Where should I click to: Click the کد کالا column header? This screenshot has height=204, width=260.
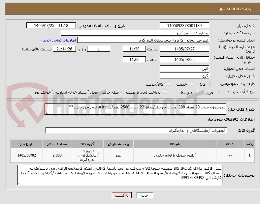click(230, 144)
